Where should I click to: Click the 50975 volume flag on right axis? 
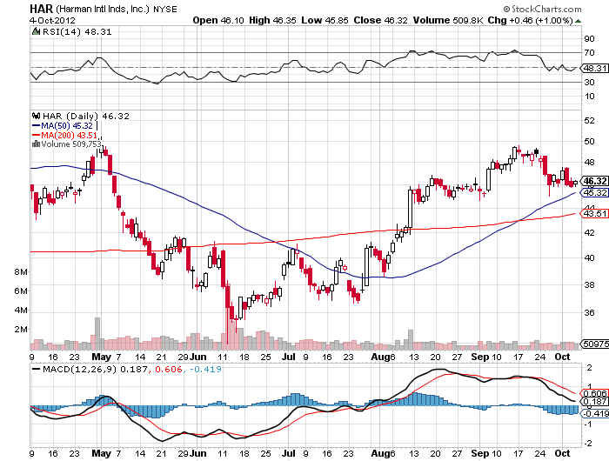(594, 344)
